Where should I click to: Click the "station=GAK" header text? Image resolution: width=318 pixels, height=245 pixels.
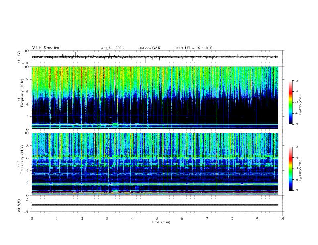pos(149,48)
